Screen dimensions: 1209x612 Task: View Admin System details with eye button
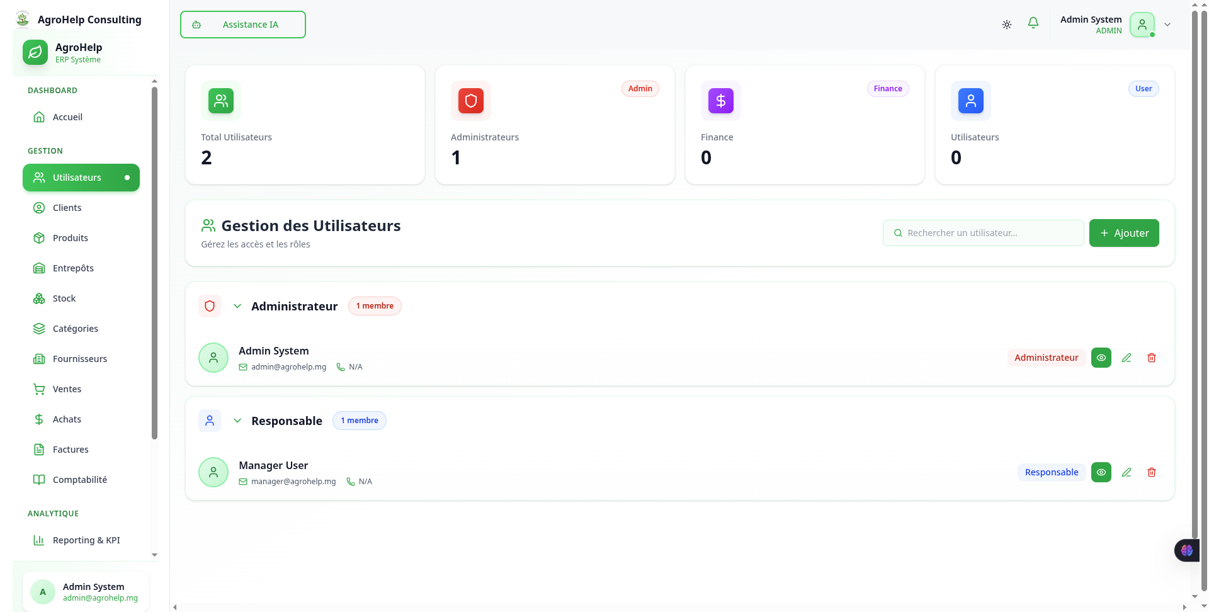tap(1101, 358)
